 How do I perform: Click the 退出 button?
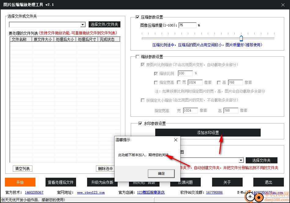point(268,182)
